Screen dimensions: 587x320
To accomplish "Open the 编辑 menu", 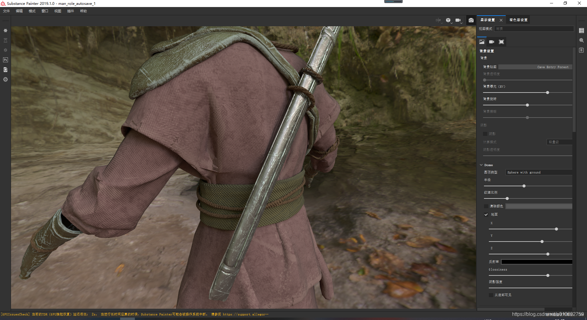I will coord(19,11).
